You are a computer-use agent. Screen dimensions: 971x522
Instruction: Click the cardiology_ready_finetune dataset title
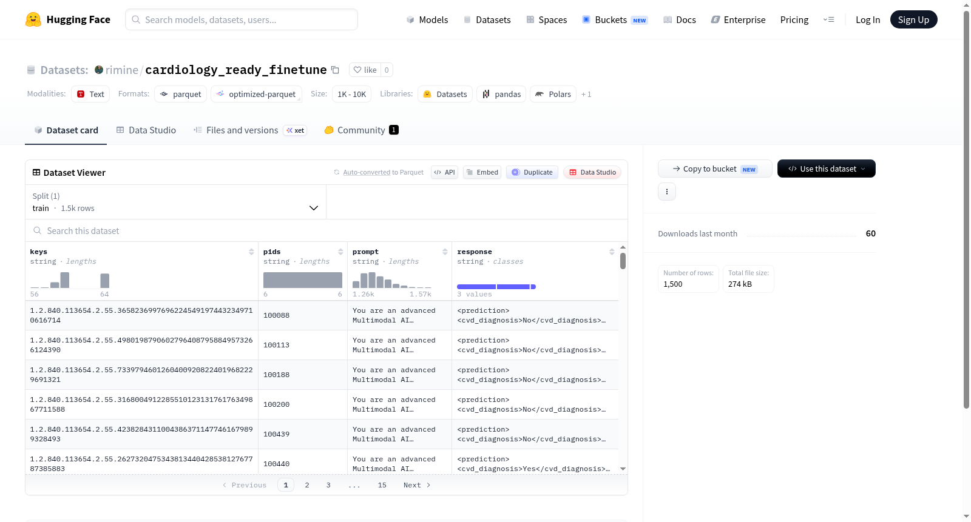236,70
